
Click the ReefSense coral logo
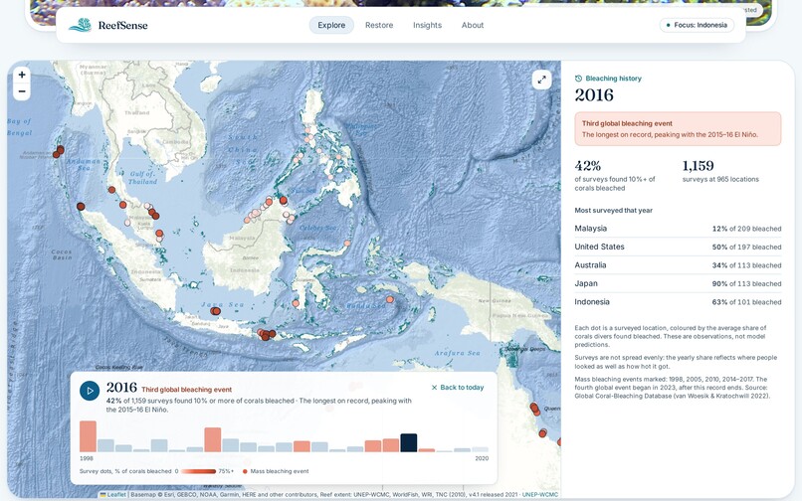81,25
